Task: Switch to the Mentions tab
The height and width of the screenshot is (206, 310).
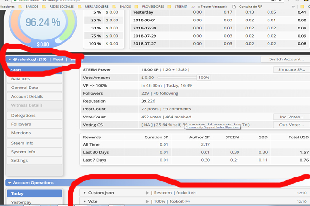Action: [x=34, y=133]
